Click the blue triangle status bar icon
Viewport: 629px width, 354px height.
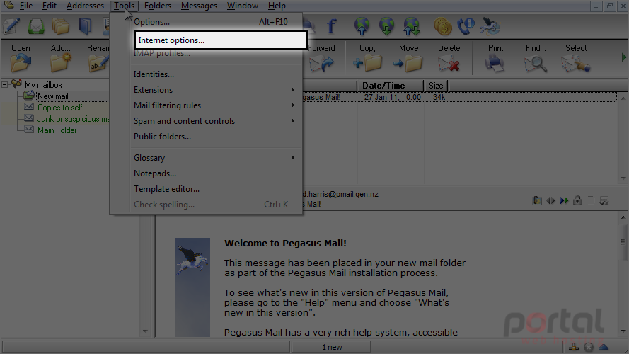pos(604,347)
